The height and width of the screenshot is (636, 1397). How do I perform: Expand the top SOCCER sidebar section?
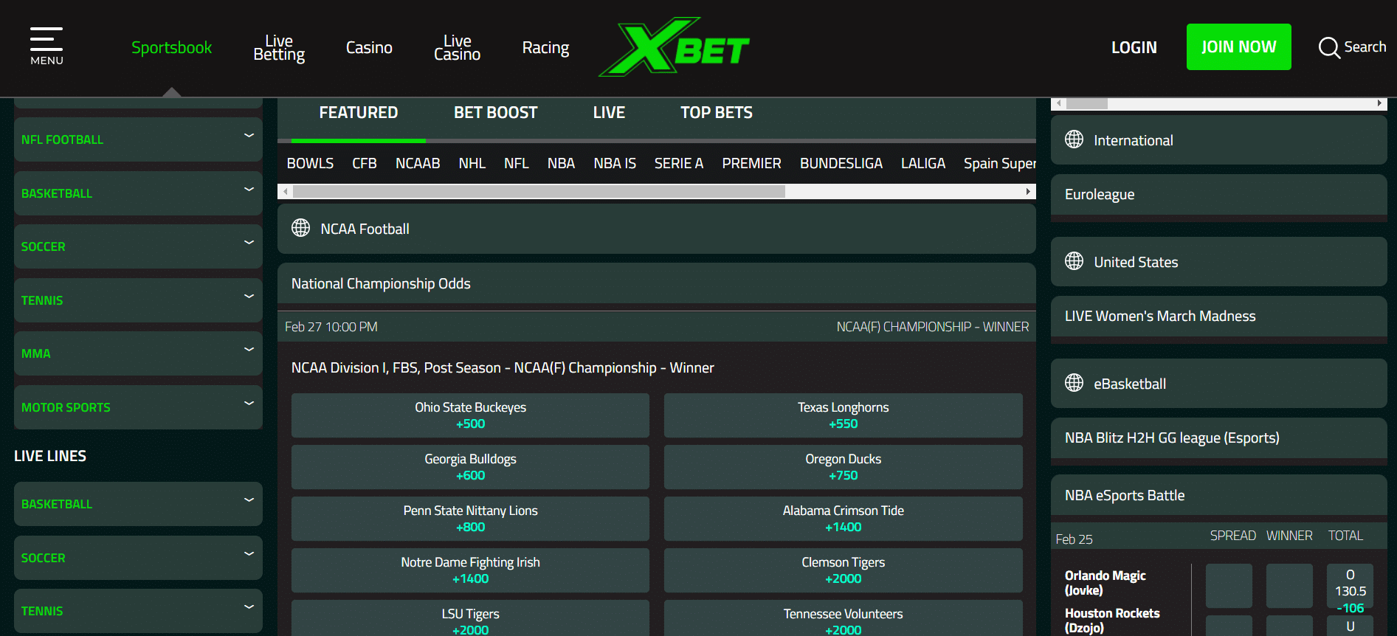pyautogui.click(x=138, y=246)
